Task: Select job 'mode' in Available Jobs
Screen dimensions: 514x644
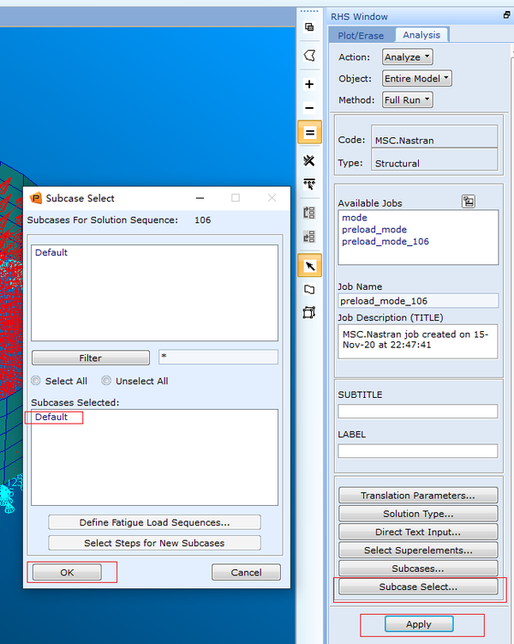Action: coord(355,218)
